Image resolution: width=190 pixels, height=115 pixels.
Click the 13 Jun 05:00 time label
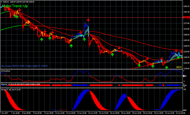pos(71,113)
